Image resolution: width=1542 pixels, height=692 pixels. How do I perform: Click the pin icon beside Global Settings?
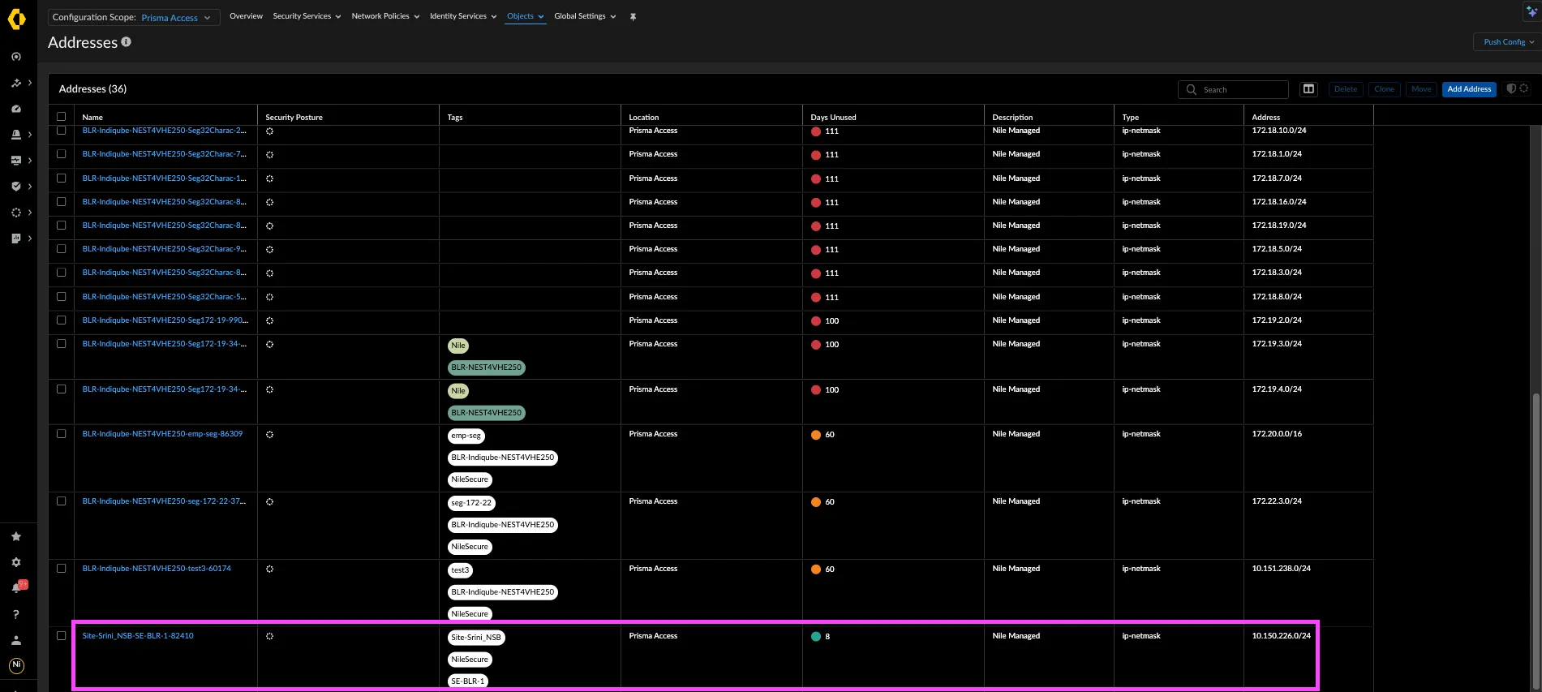633,17
